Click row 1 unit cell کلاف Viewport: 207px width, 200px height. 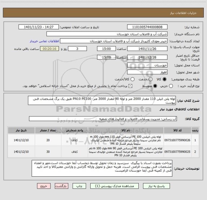click(x=74, y=140)
